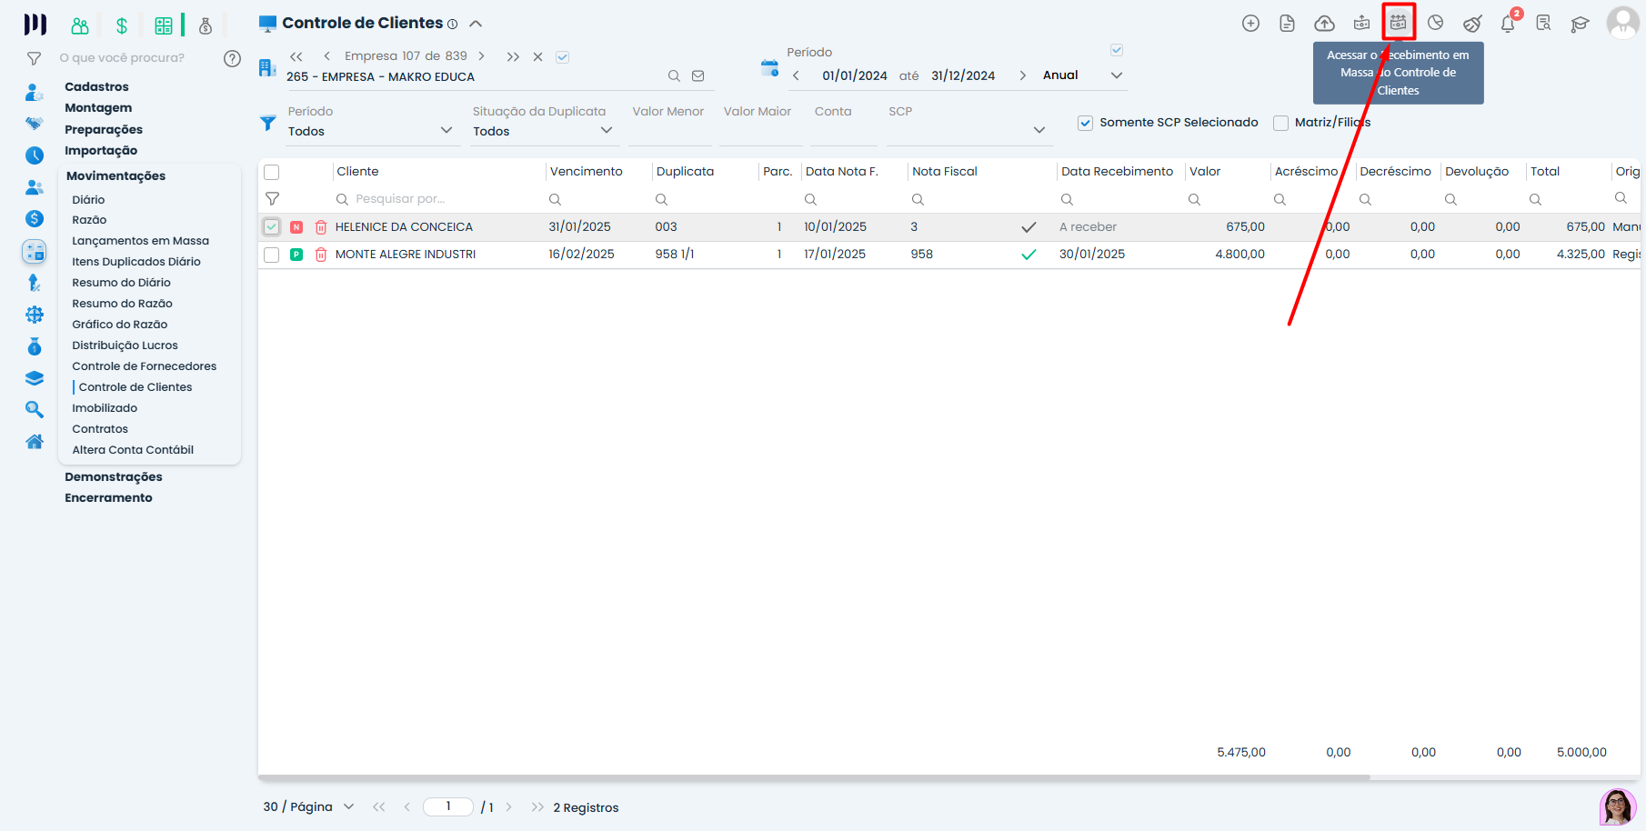Uncheck Somente SCP Selecionado
The height and width of the screenshot is (831, 1646).
pos(1085,123)
